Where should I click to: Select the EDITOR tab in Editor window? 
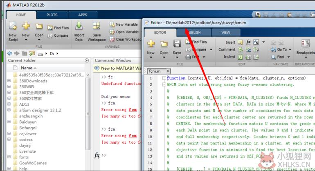point(160,33)
